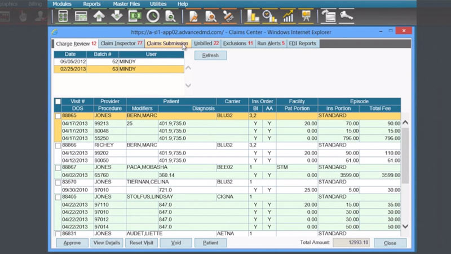Click the Approve button
The height and width of the screenshot is (254, 451).
tap(72, 243)
